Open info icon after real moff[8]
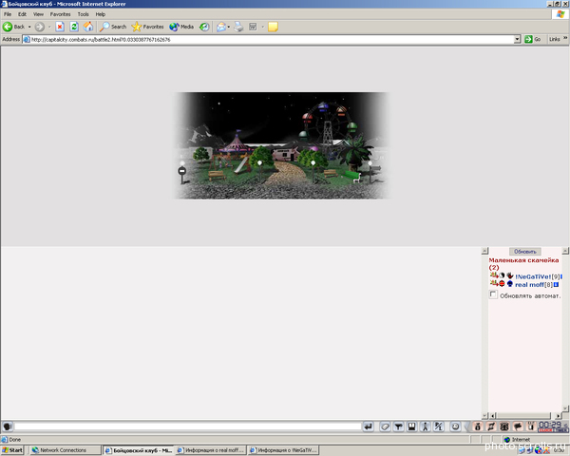Viewport: 570px width, 456px height. 556,285
